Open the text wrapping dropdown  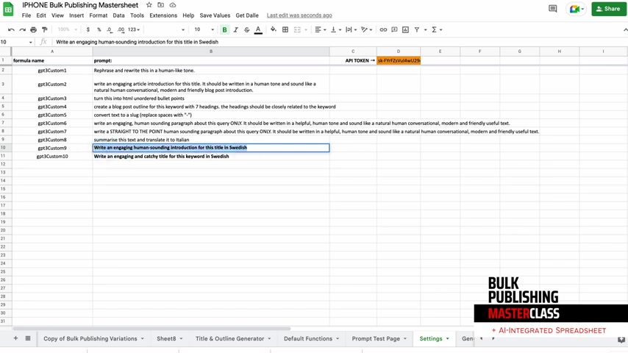pos(351,29)
